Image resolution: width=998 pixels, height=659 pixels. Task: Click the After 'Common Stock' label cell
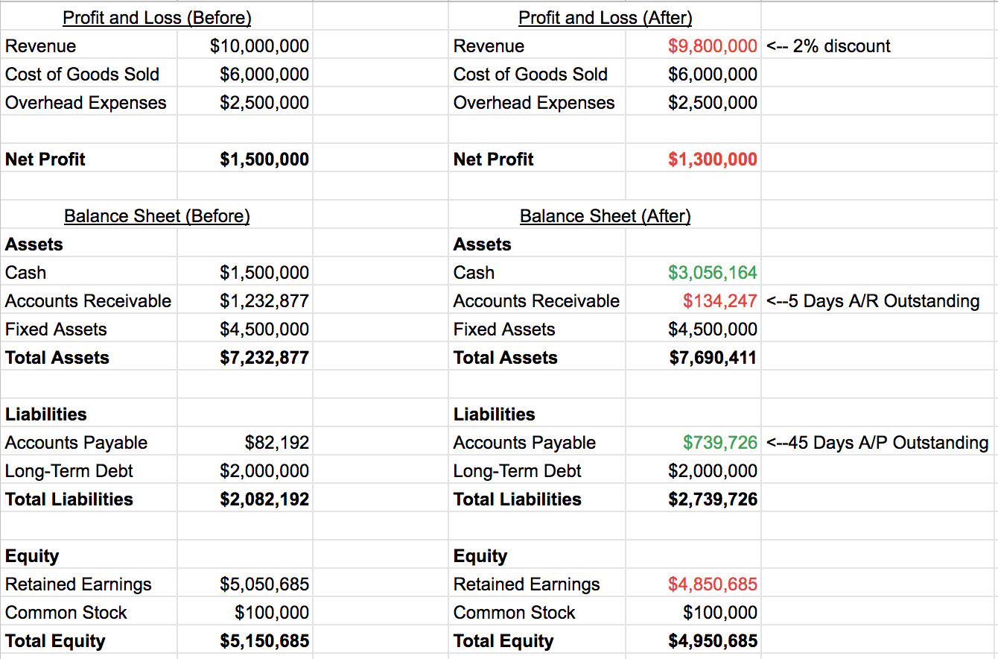coord(515,613)
